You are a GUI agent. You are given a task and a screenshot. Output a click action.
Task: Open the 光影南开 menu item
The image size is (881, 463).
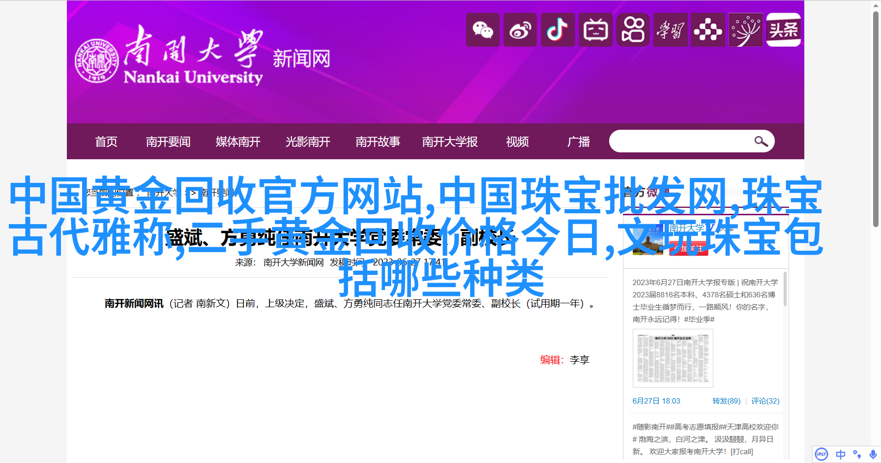click(x=308, y=142)
